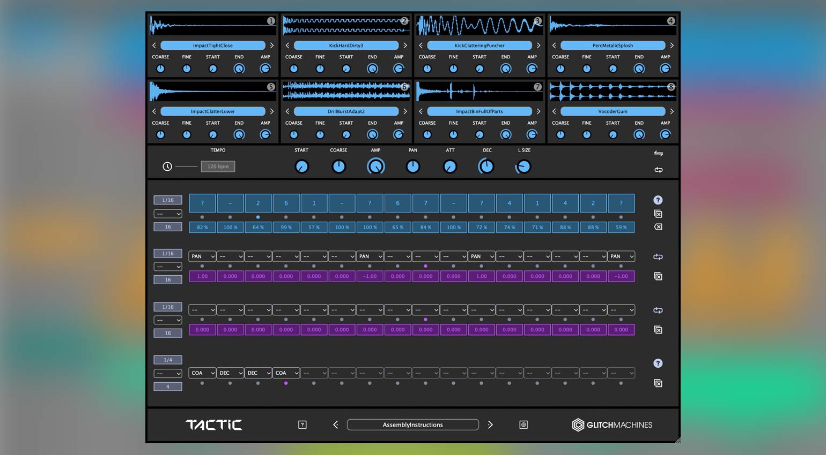Toggle the first step's question mark cell
Screen dimensions: 826x455
coord(202,203)
